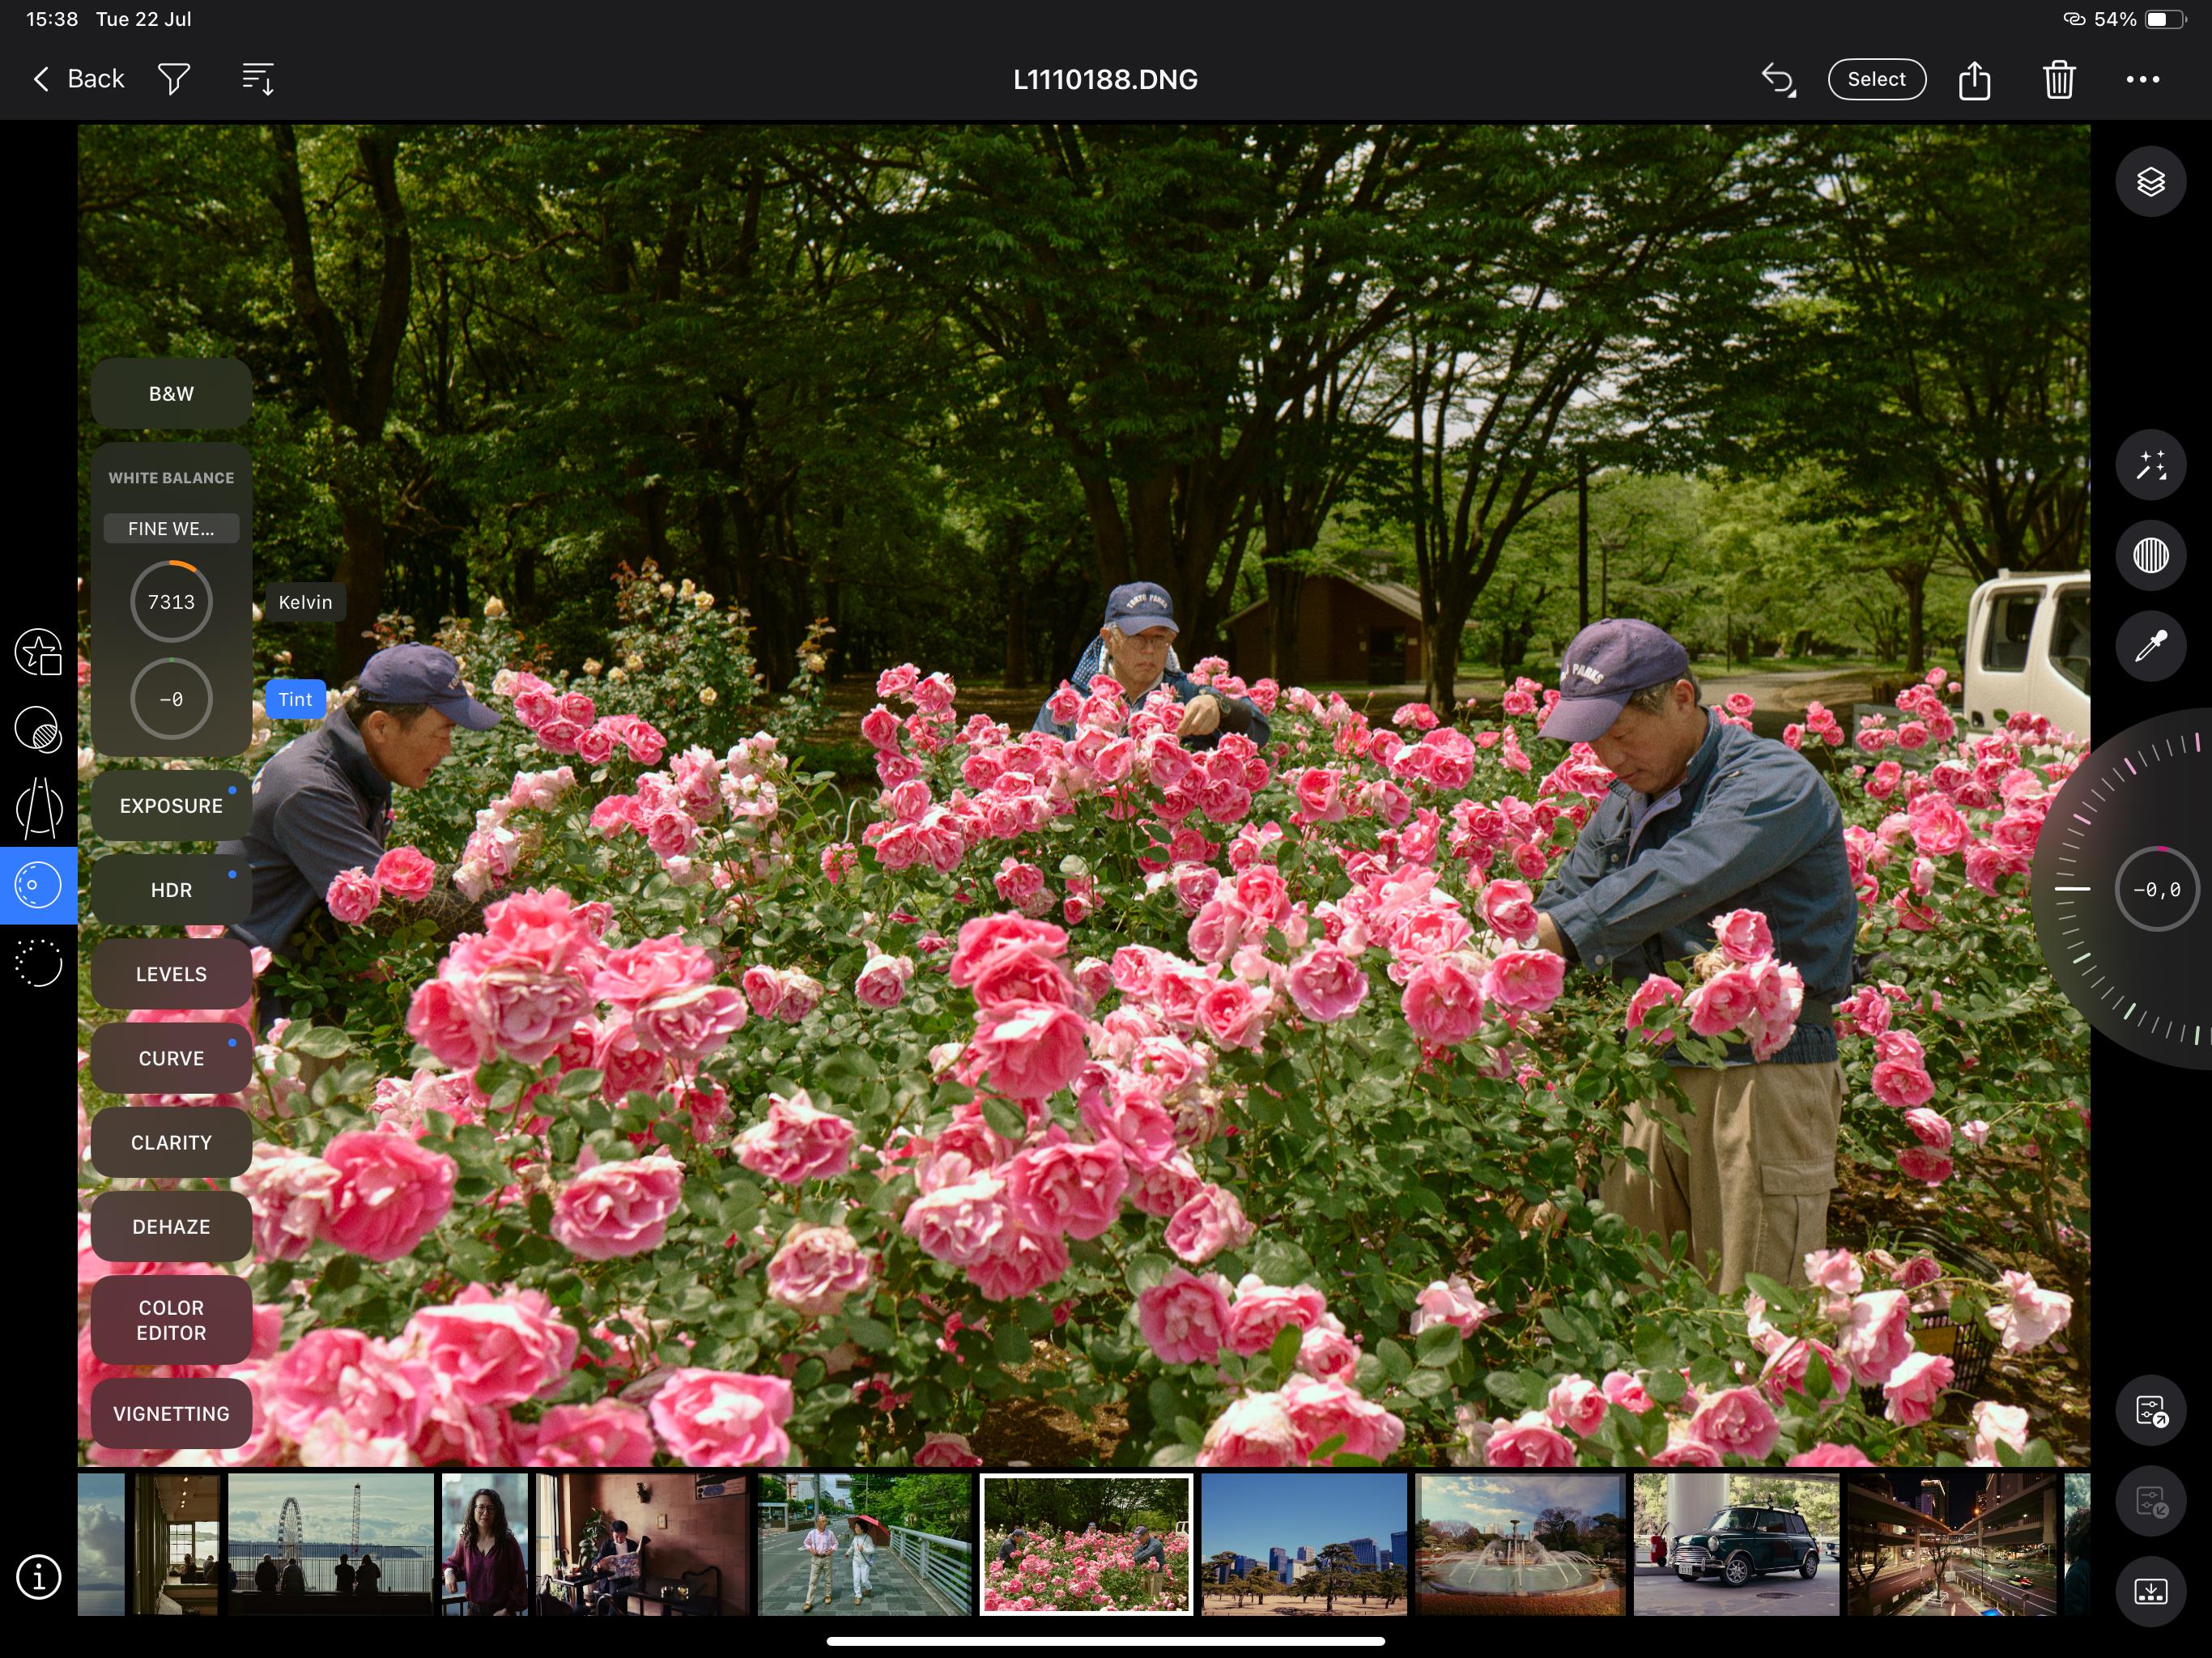Toggle the striped circle compare icon

click(x=2150, y=555)
